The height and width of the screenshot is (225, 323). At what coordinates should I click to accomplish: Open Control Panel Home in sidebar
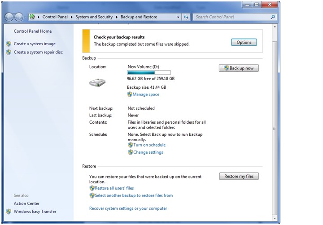(33, 31)
